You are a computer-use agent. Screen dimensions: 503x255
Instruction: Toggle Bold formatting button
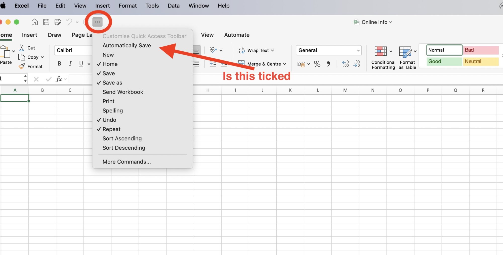pyautogui.click(x=59, y=64)
